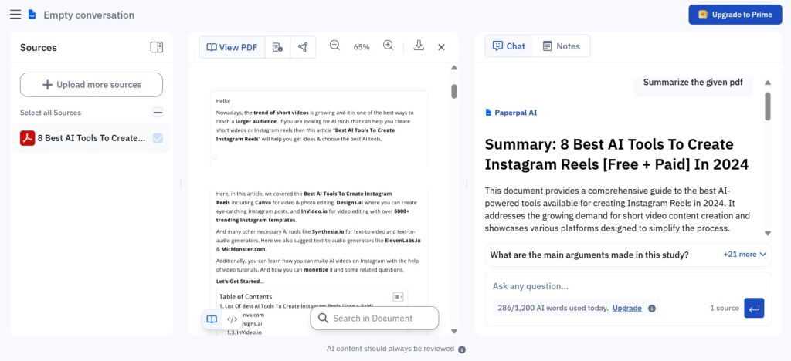Click Upgrade to Prime button
This screenshot has height=361, width=791.
click(x=735, y=15)
